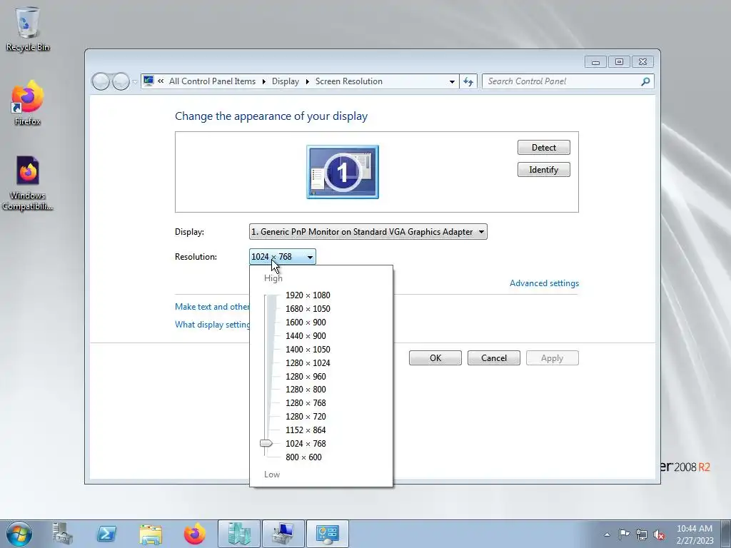Click the search magnifier icon
The height and width of the screenshot is (548, 731).
click(x=645, y=81)
